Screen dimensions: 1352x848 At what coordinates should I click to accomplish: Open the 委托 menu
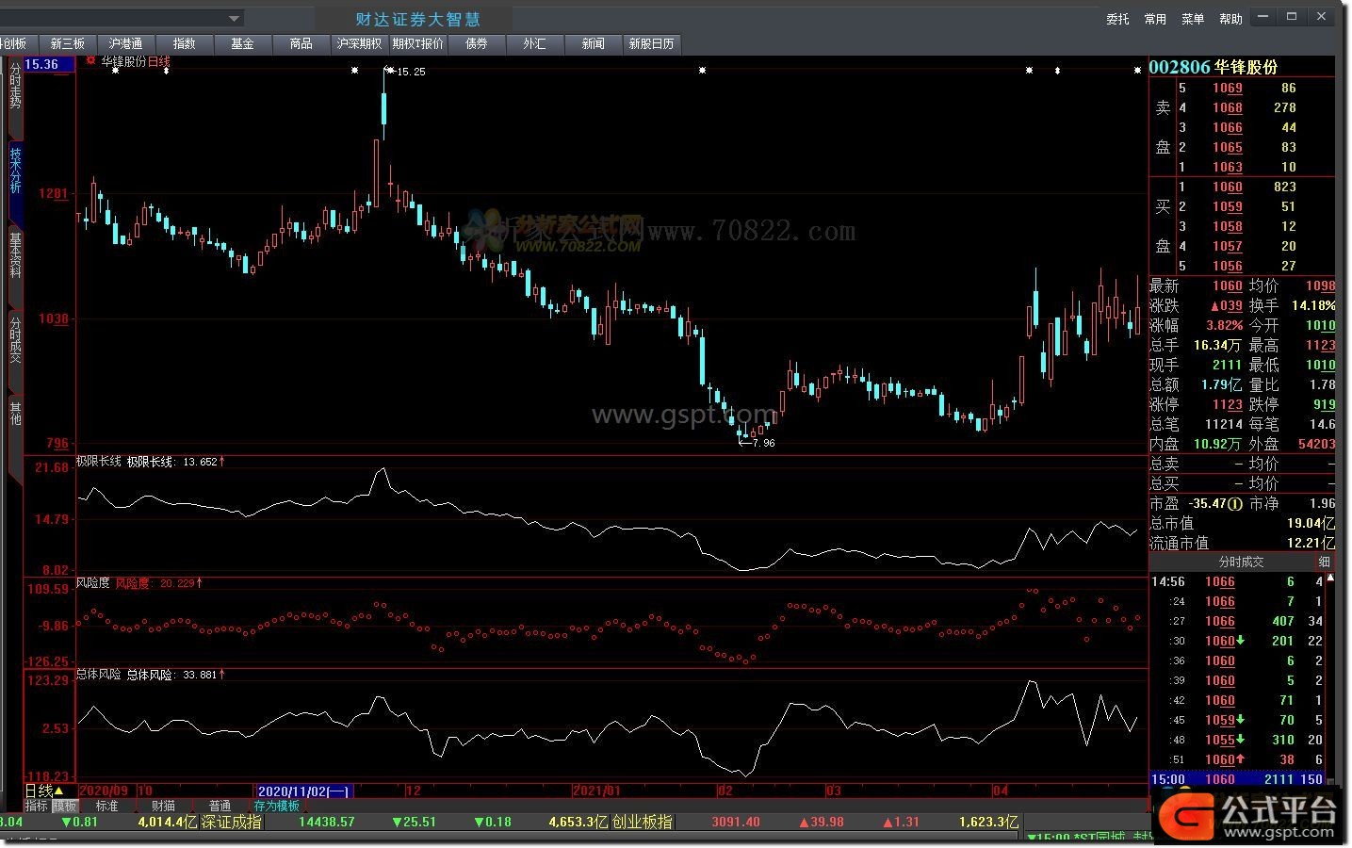coord(1117,19)
